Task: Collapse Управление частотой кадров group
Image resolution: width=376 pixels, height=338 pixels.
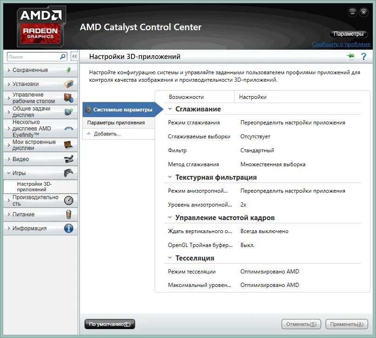Action: pyautogui.click(x=170, y=217)
